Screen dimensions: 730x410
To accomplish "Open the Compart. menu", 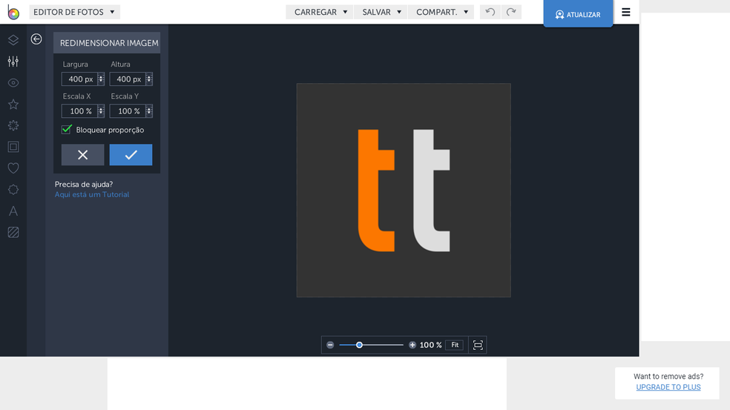I will point(441,12).
